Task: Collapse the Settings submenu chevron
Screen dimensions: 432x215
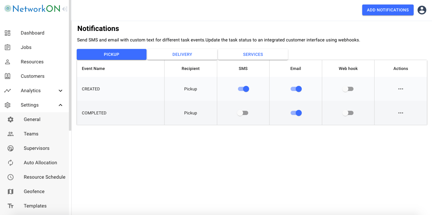Action: [x=60, y=105]
